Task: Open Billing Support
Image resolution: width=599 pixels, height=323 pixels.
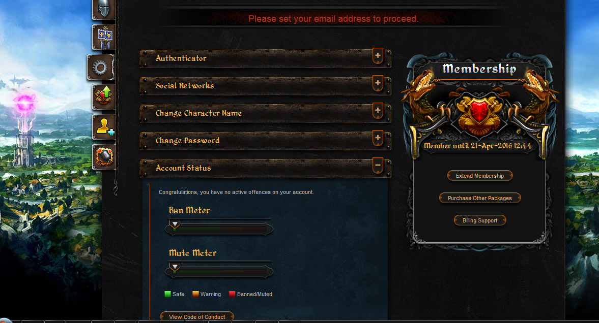Action: tap(480, 220)
